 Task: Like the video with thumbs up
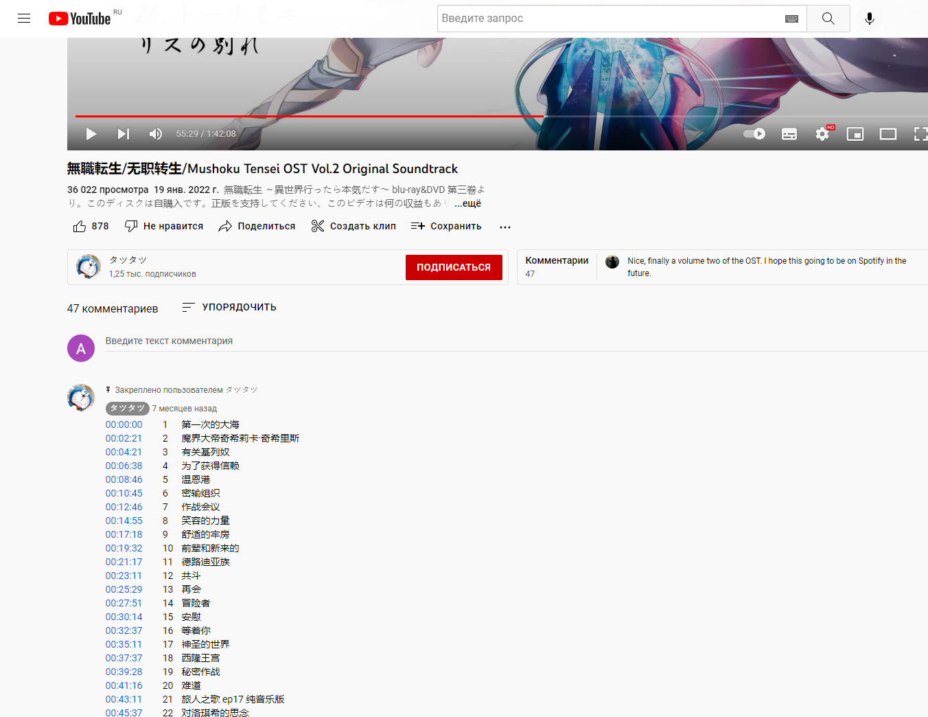point(80,227)
